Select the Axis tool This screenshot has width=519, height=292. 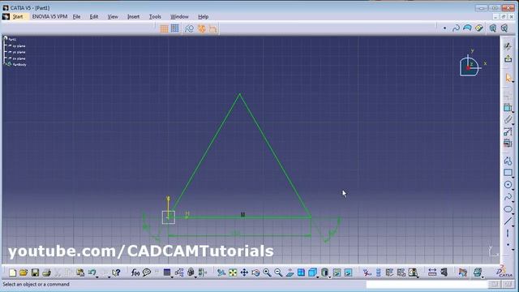[x=508, y=234]
